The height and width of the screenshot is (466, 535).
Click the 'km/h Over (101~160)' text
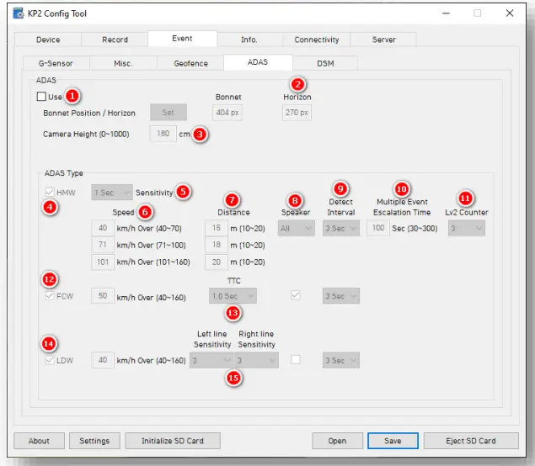pyautogui.click(x=153, y=262)
